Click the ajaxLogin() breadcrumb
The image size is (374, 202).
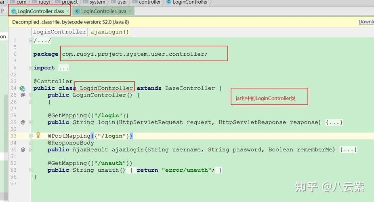[110, 32]
